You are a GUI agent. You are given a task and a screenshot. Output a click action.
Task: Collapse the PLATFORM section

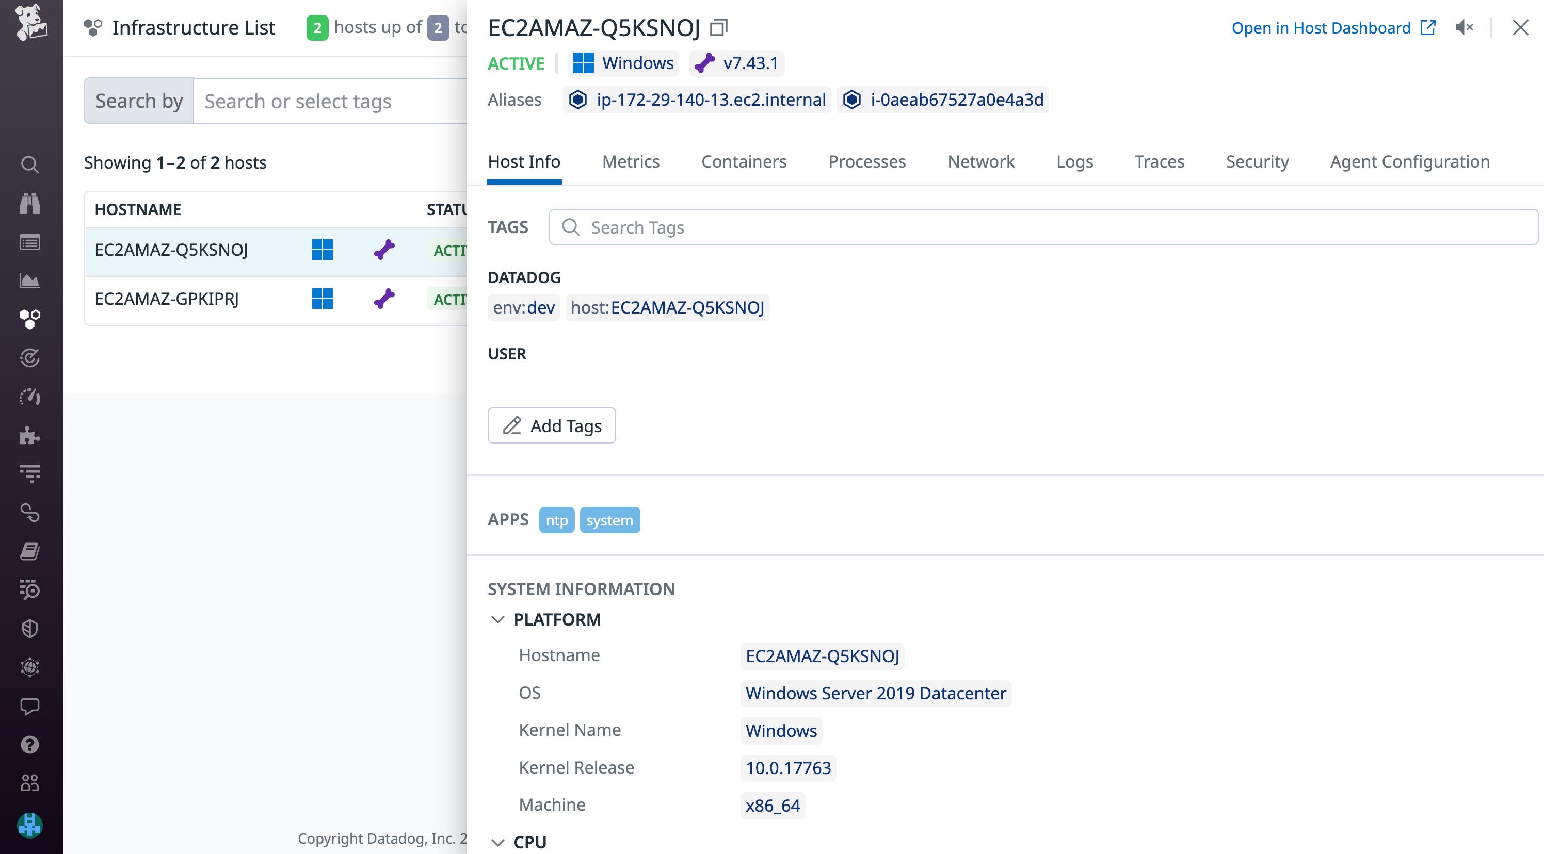point(498,619)
